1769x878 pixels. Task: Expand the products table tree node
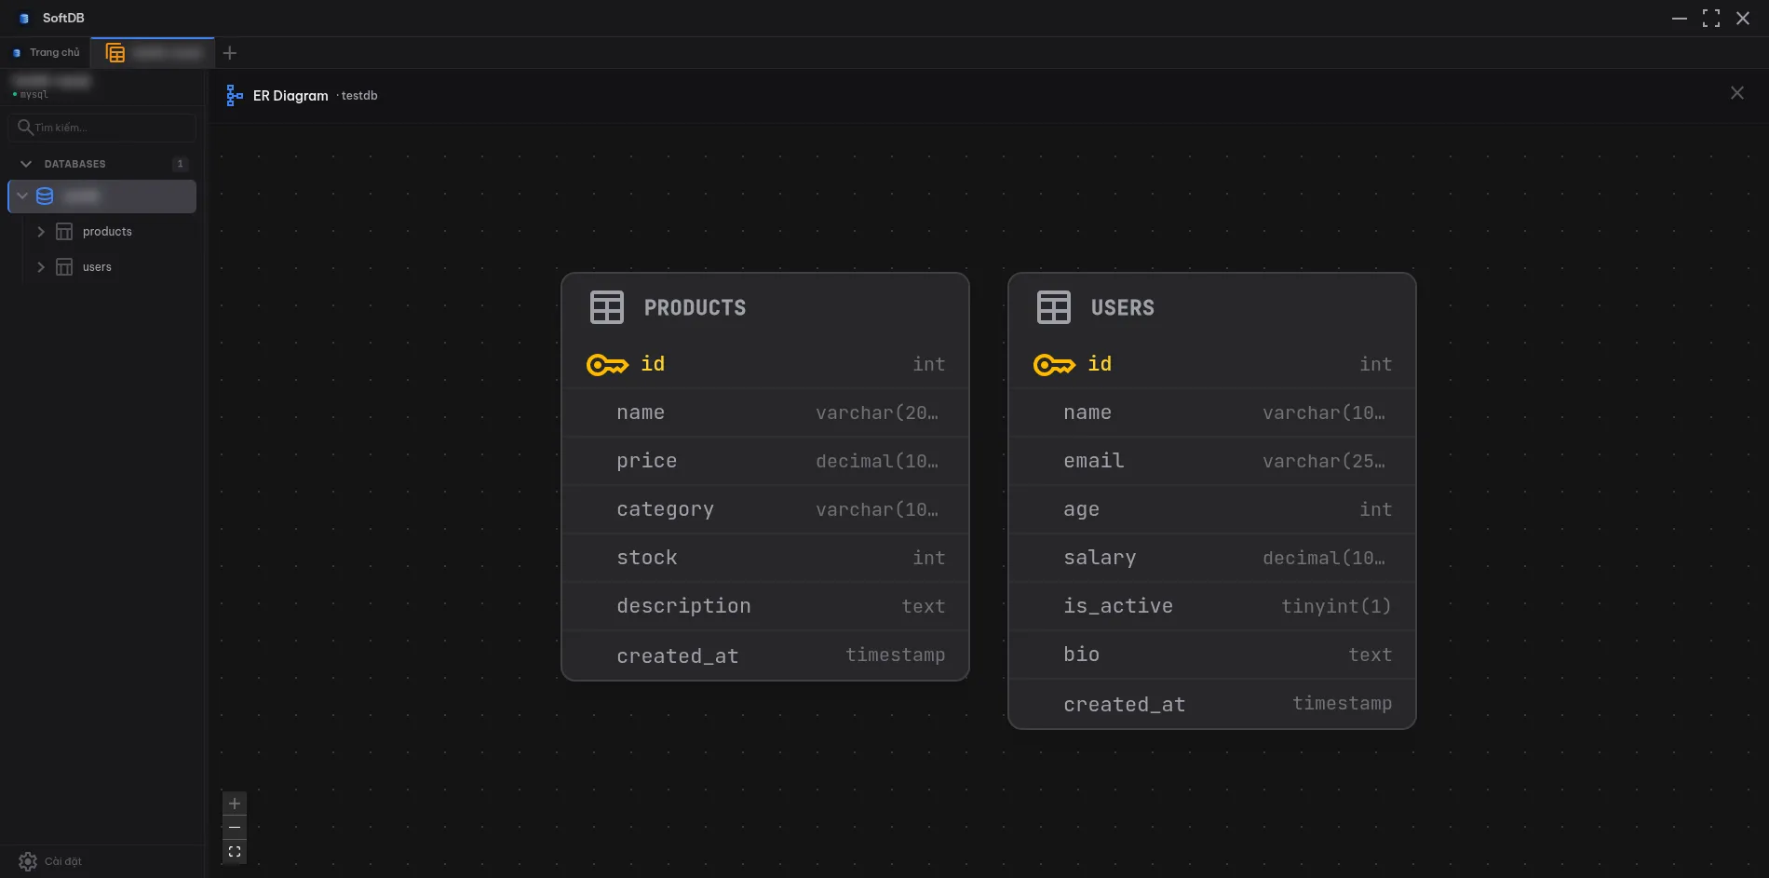click(x=41, y=232)
